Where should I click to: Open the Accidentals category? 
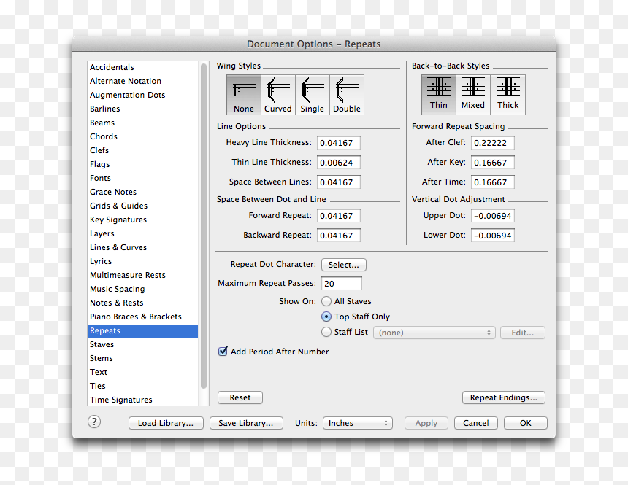[142, 67]
